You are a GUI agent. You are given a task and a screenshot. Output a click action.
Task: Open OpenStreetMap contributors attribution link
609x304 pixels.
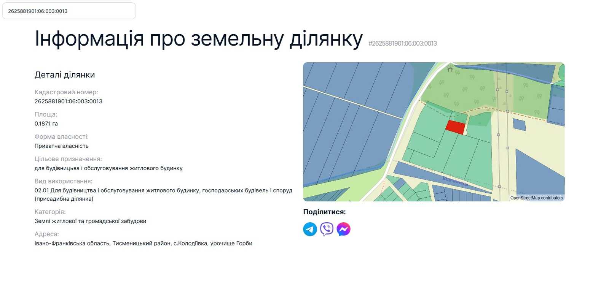(x=536, y=198)
